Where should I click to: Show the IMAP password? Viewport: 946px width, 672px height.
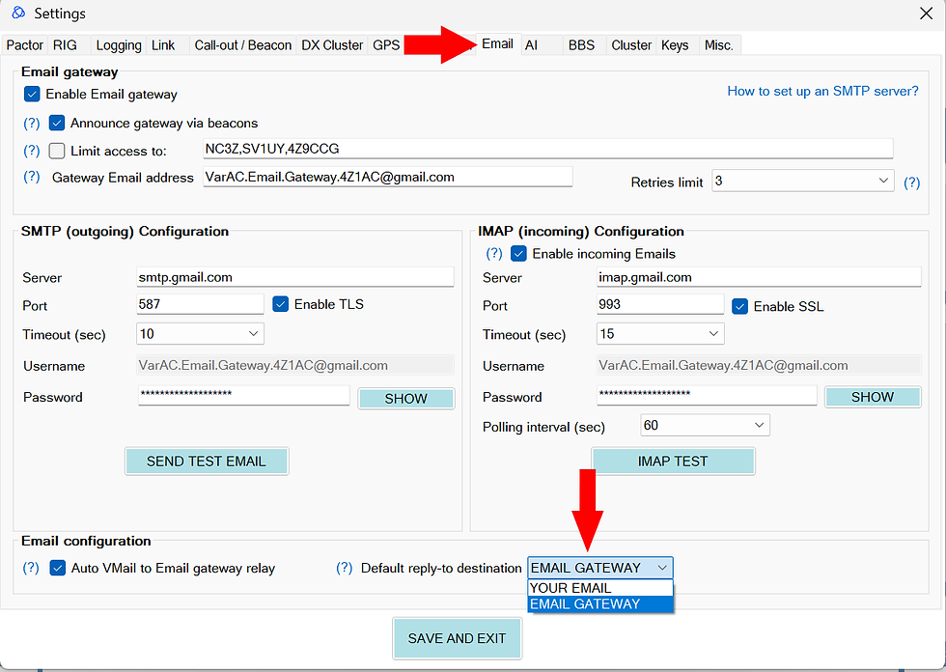(873, 397)
